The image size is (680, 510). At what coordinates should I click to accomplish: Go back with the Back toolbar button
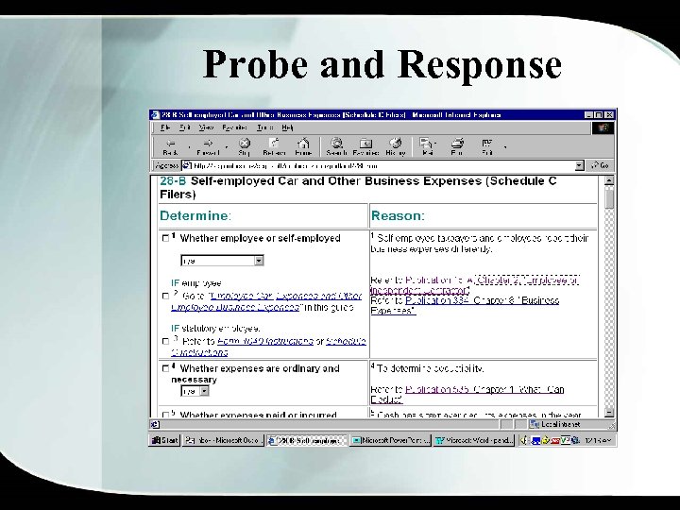coord(170,147)
